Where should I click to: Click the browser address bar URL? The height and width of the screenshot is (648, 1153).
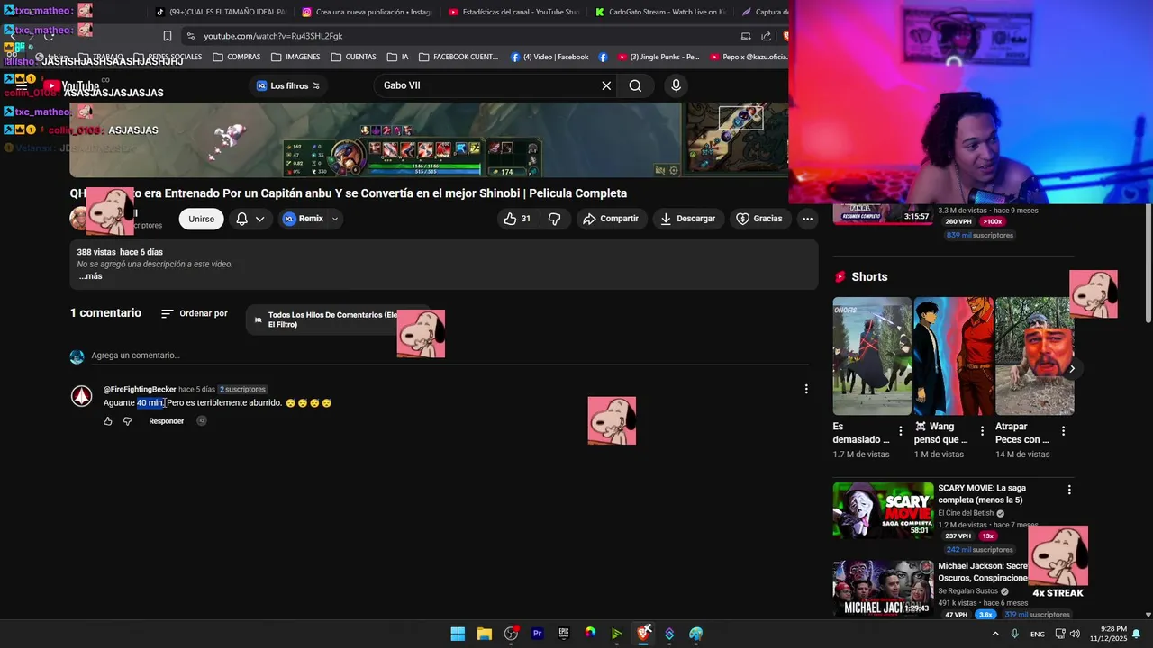coord(273,36)
